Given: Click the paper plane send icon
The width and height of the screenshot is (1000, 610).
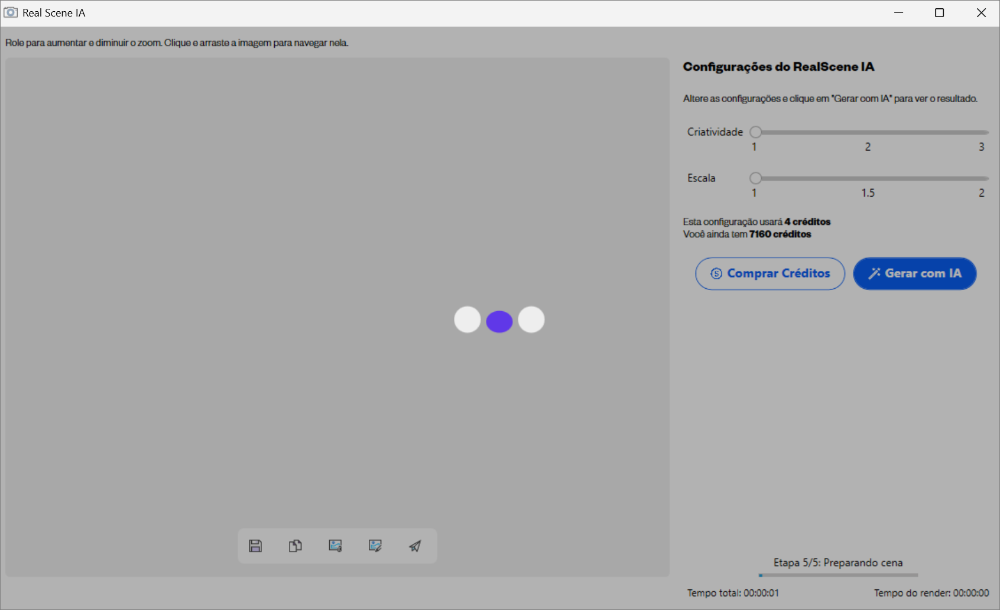Looking at the screenshot, I should click(415, 546).
